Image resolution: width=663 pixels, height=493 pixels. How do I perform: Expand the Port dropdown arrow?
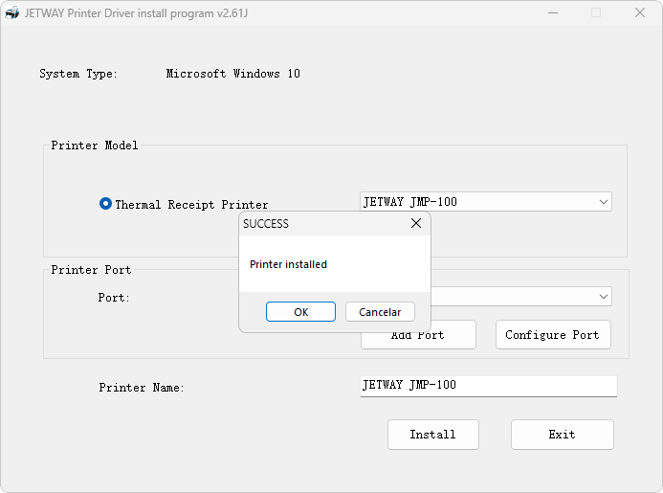604,297
